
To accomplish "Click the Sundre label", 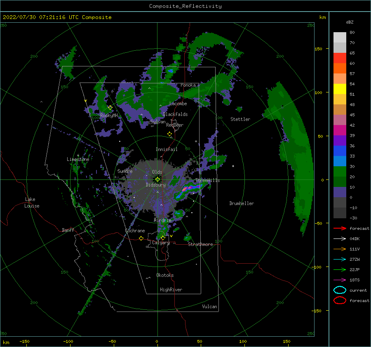I will pyautogui.click(x=125, y=171).
